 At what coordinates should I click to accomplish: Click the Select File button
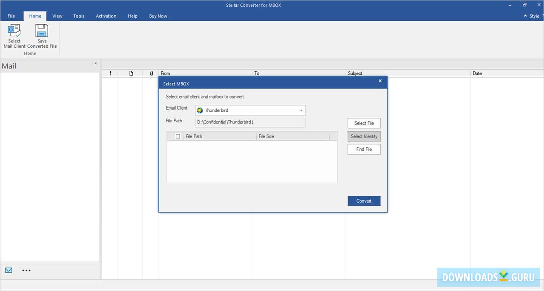[x=364, y=123]
